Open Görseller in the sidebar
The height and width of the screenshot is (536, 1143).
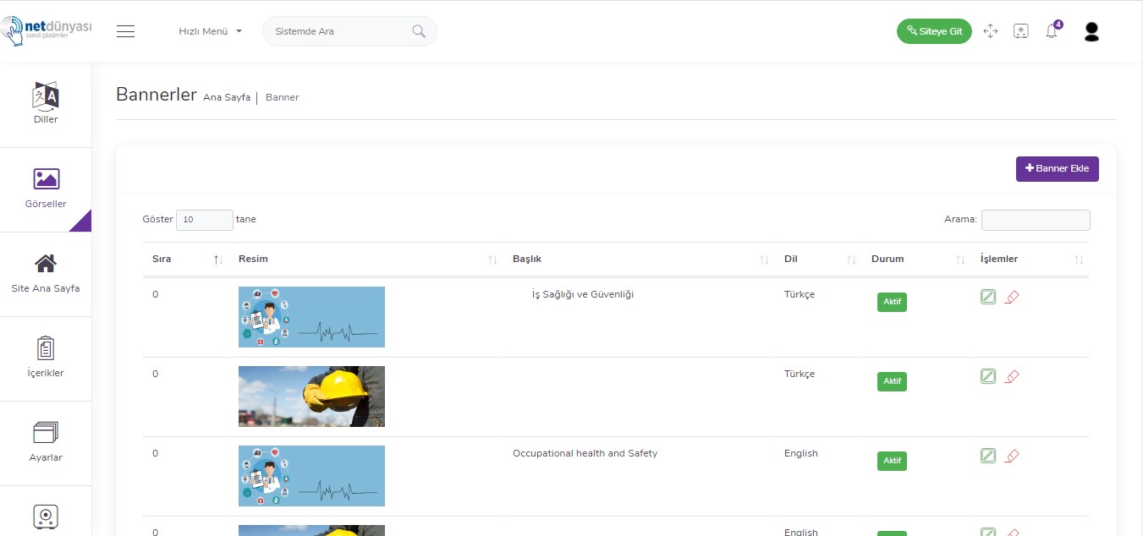(46, 189)
